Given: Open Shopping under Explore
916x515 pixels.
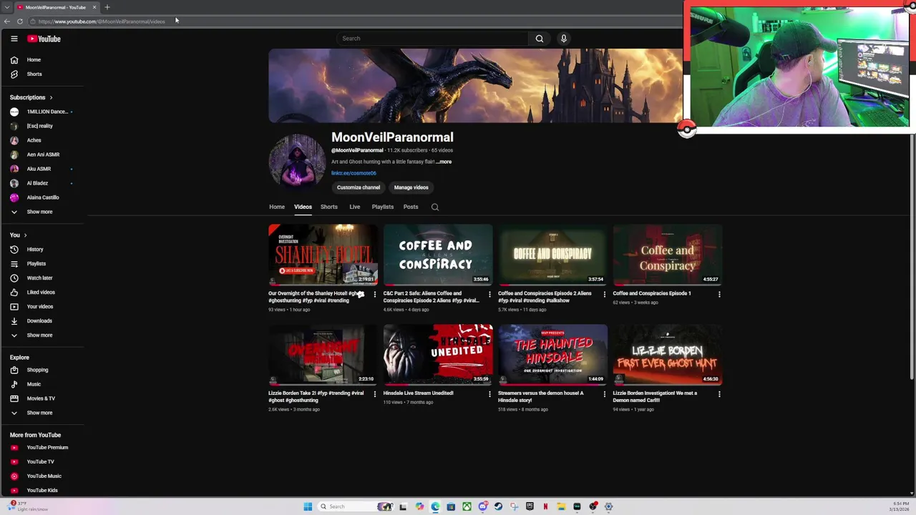Looking at the screenshot, I should (x=37, y=370).
